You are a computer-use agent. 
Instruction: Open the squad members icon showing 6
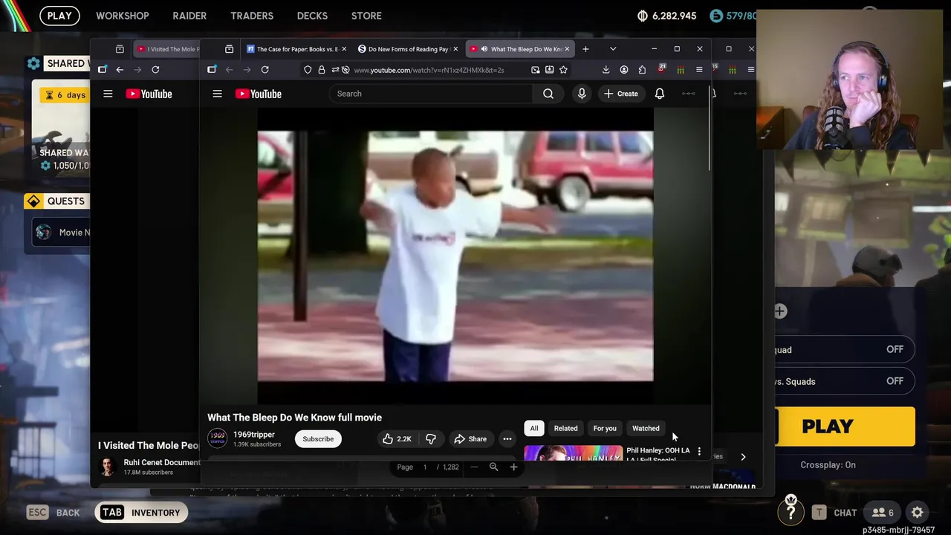883,512
